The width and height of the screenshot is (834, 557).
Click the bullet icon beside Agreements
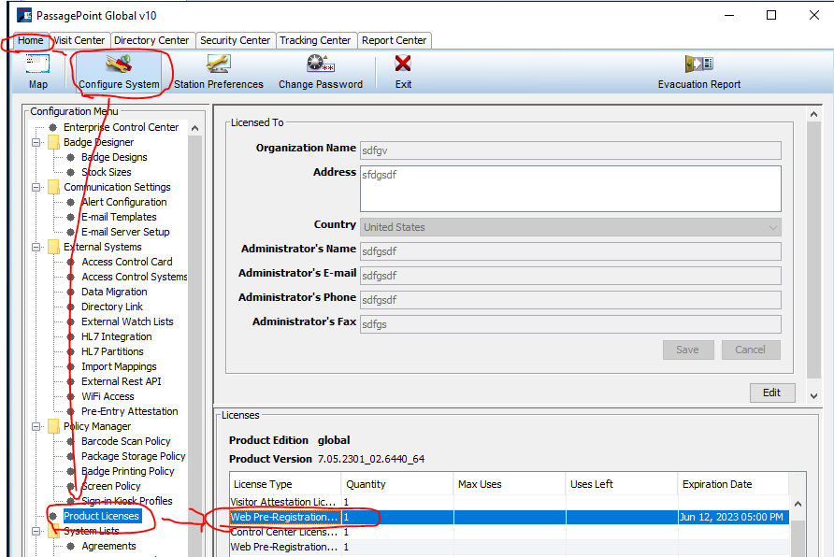click(70, 546)
